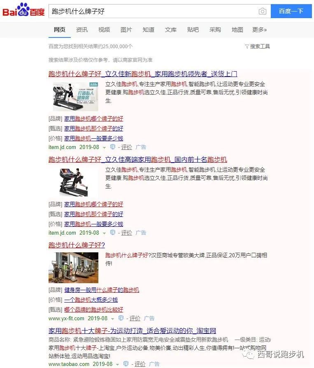Open first result's 家用跑步机哪个牌子的好 link
This screenshot has height=368, width=314.
(x=94, y=119)
